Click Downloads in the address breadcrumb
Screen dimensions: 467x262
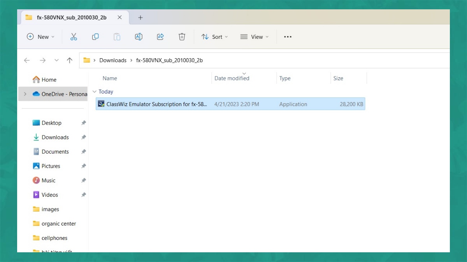[x=113, y=60]
